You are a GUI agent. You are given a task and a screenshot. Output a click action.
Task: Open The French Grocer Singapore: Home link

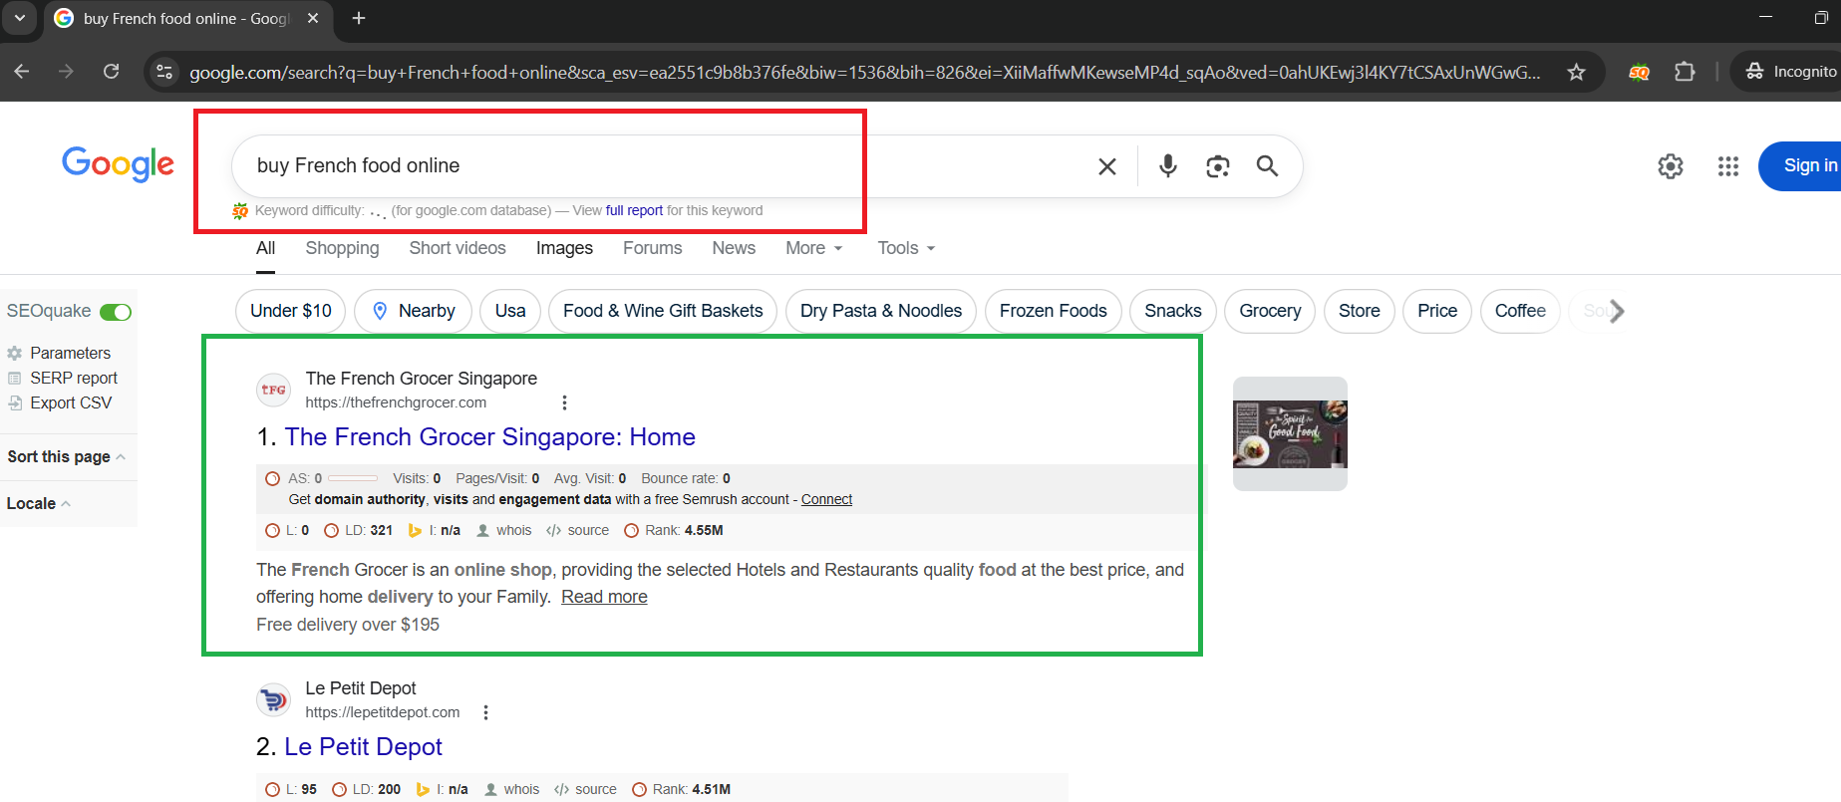[x=489, y=437]
